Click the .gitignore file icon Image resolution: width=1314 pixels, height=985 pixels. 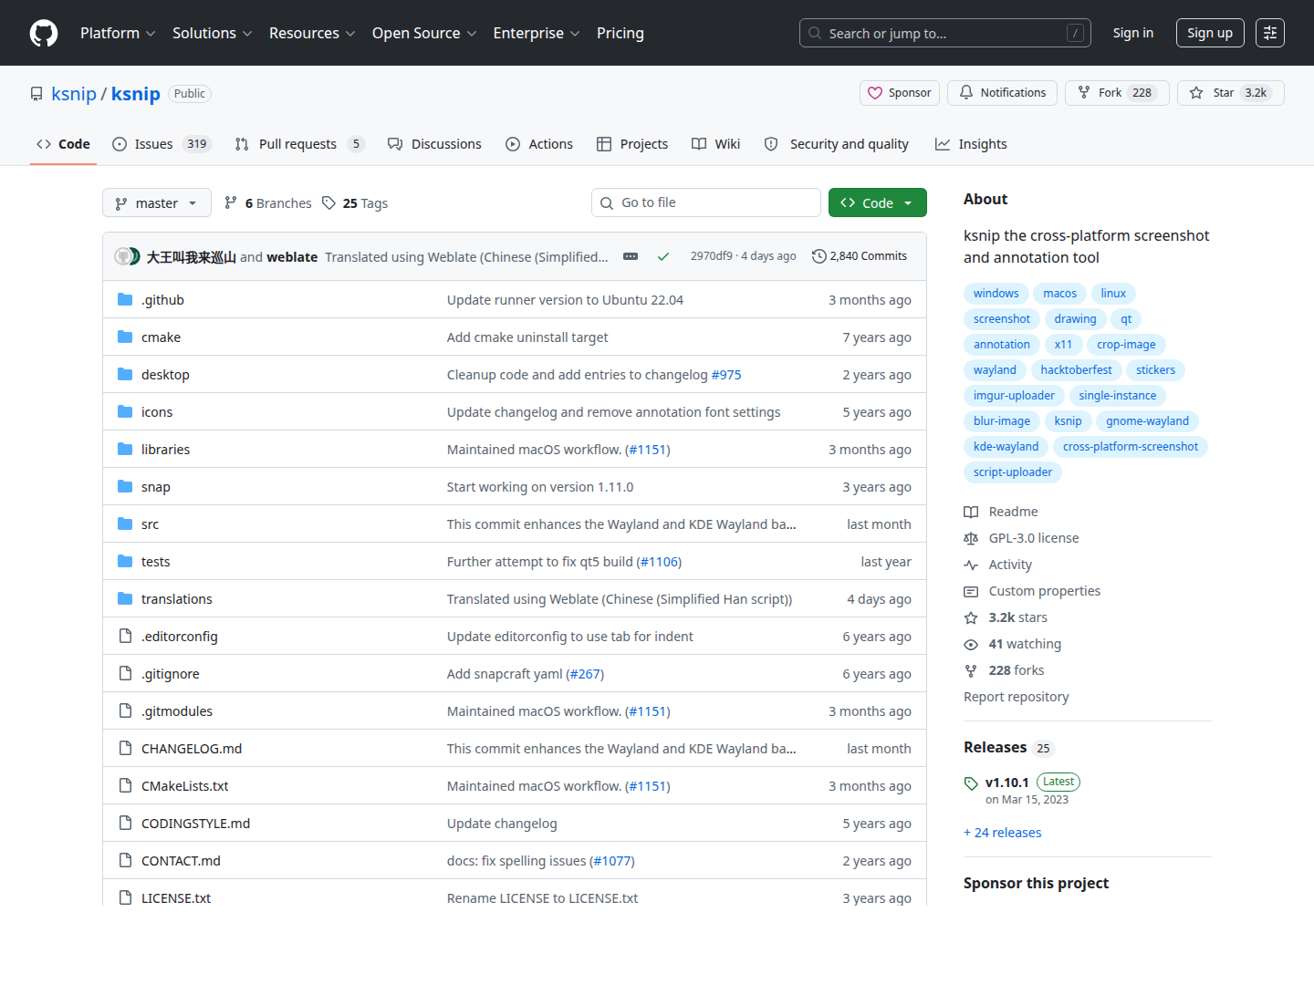click(125, 673)
